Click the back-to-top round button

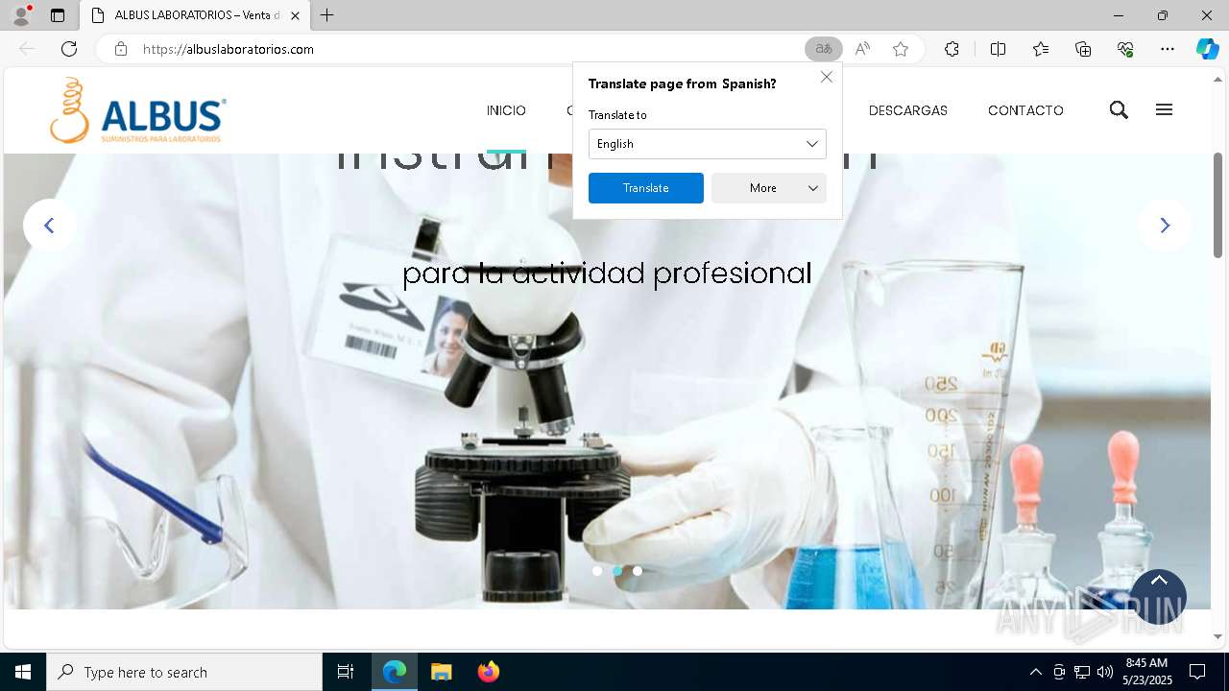point(1158,597)
